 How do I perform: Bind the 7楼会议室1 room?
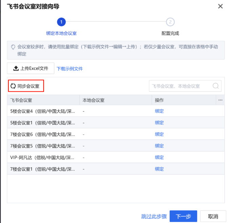pyautogui.click(x=159, y=169)
